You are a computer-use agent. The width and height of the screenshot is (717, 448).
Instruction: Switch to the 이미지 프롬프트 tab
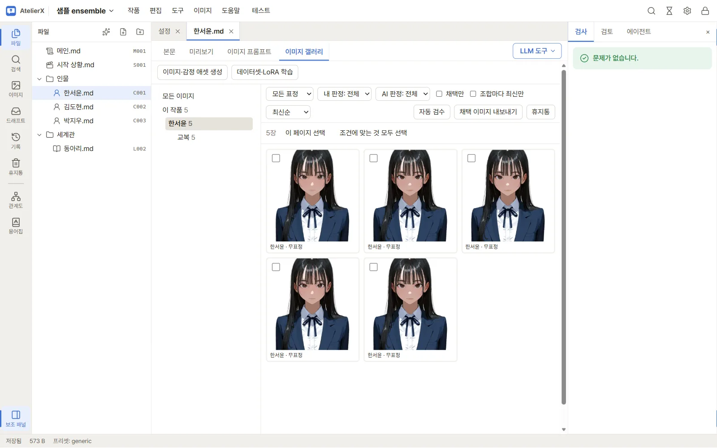pyautogui.click(x=249, y=52)
